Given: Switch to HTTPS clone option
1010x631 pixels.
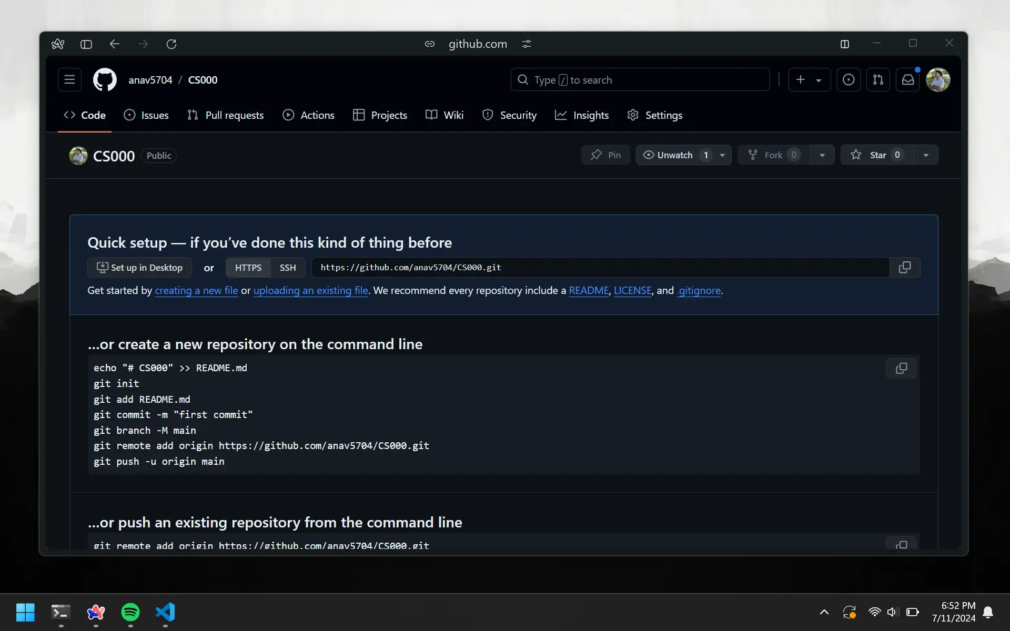Looking at the screenshot, I should (x=248, y=267).
